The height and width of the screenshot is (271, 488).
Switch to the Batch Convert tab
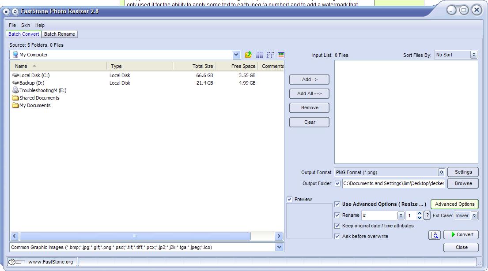[24, 34]
